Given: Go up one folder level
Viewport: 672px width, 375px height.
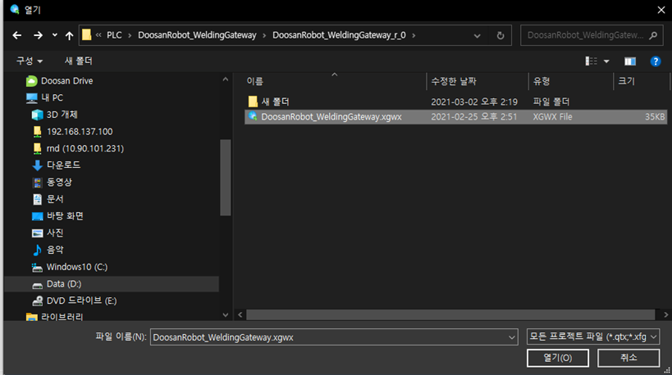Looking at the screenshot, I should [69, 36].
